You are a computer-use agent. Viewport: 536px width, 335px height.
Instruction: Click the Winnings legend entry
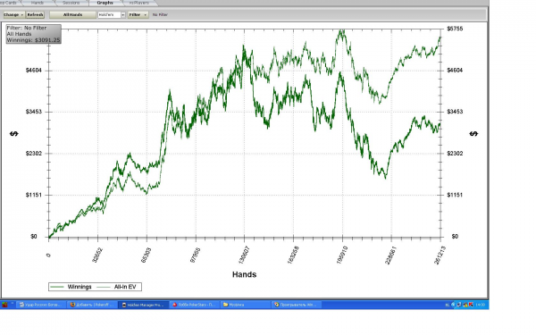[71, 287]
